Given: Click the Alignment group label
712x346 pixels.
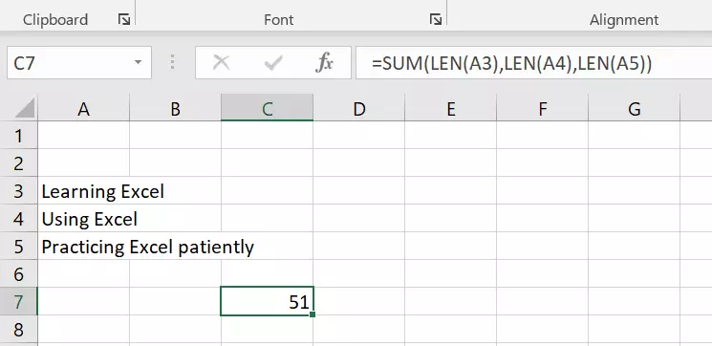Looking at the screenshot, I should pos(624,19).
